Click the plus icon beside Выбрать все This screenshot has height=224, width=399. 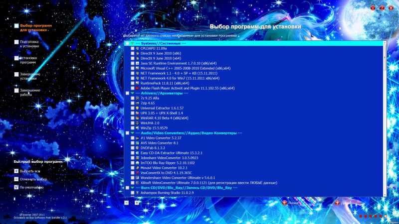pos(16,171)
